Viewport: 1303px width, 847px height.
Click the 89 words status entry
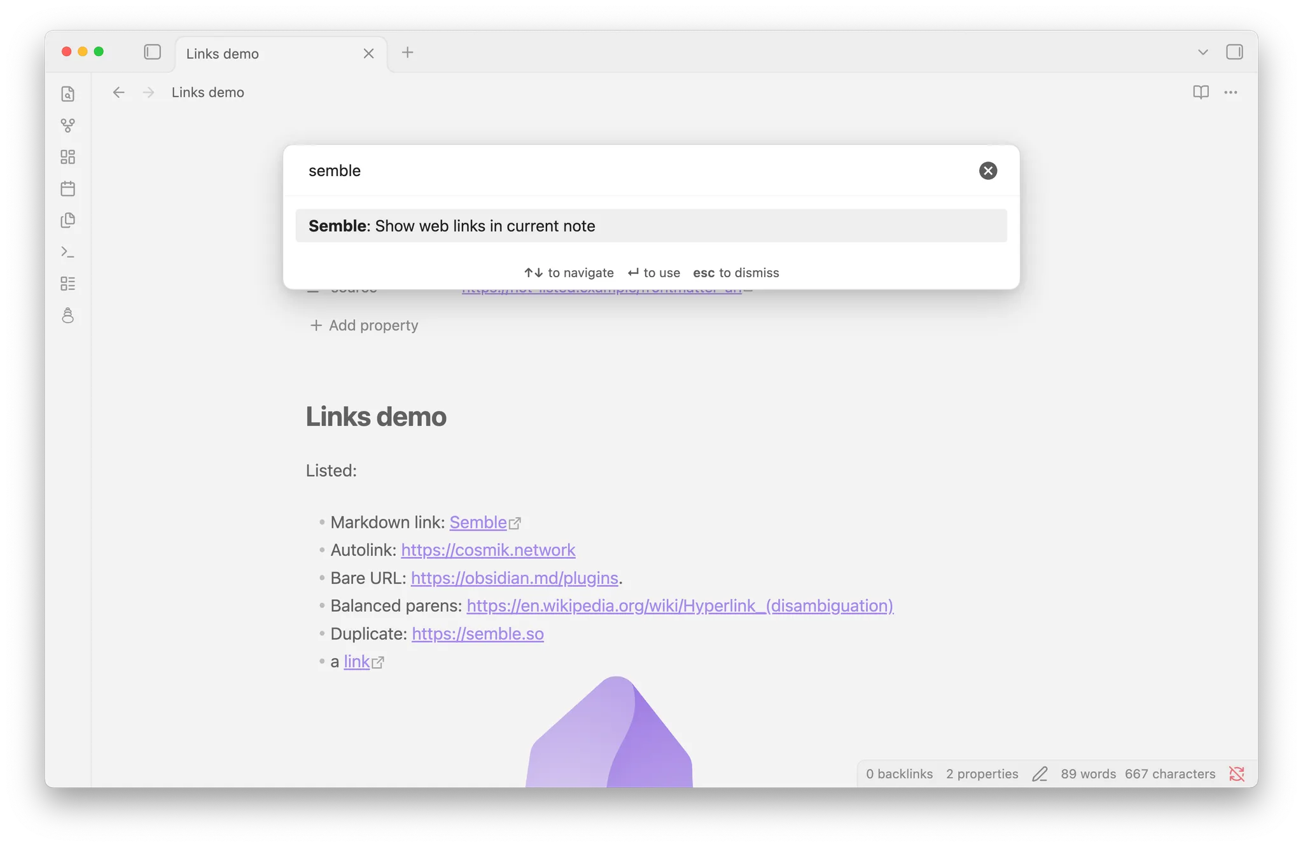tap(1088, 774)
